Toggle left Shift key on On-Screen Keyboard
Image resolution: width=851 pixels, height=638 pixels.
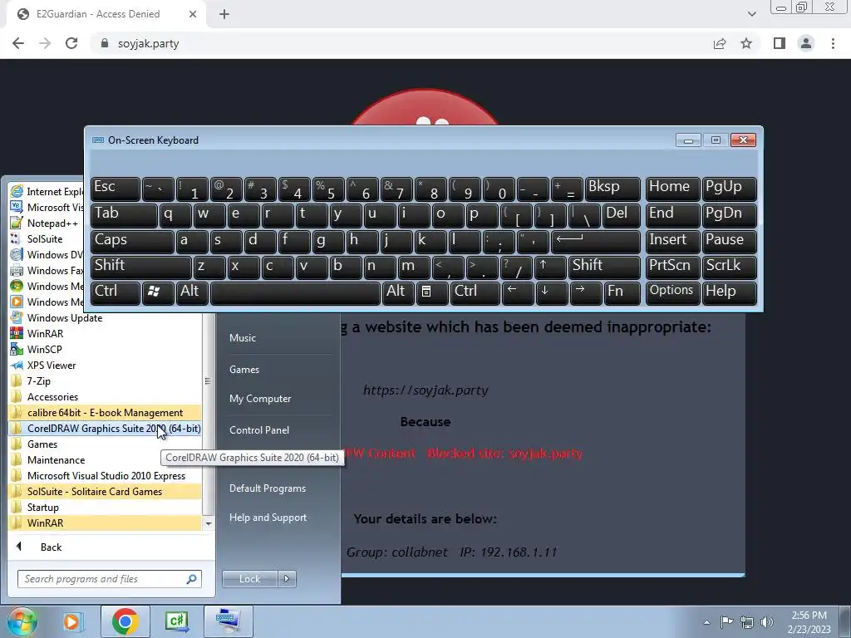(x=141, y=267)
